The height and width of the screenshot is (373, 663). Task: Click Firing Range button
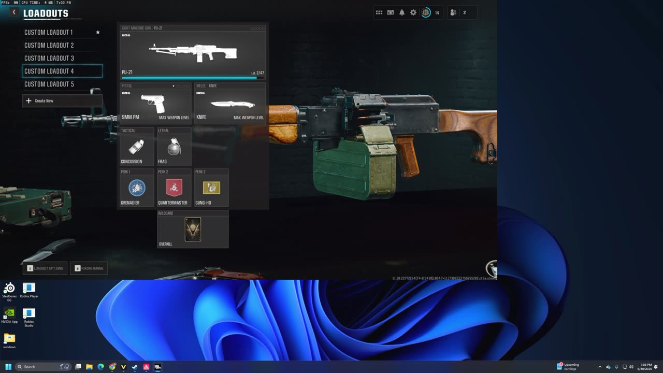pyautogui.click(x=89, y=268)
